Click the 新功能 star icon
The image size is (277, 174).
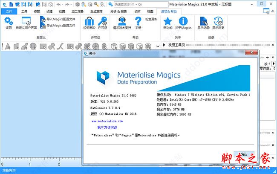[167, 21]
